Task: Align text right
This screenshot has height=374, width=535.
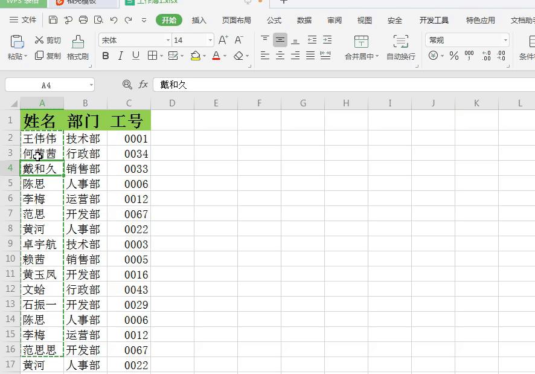Action: (x=295, y=56)
